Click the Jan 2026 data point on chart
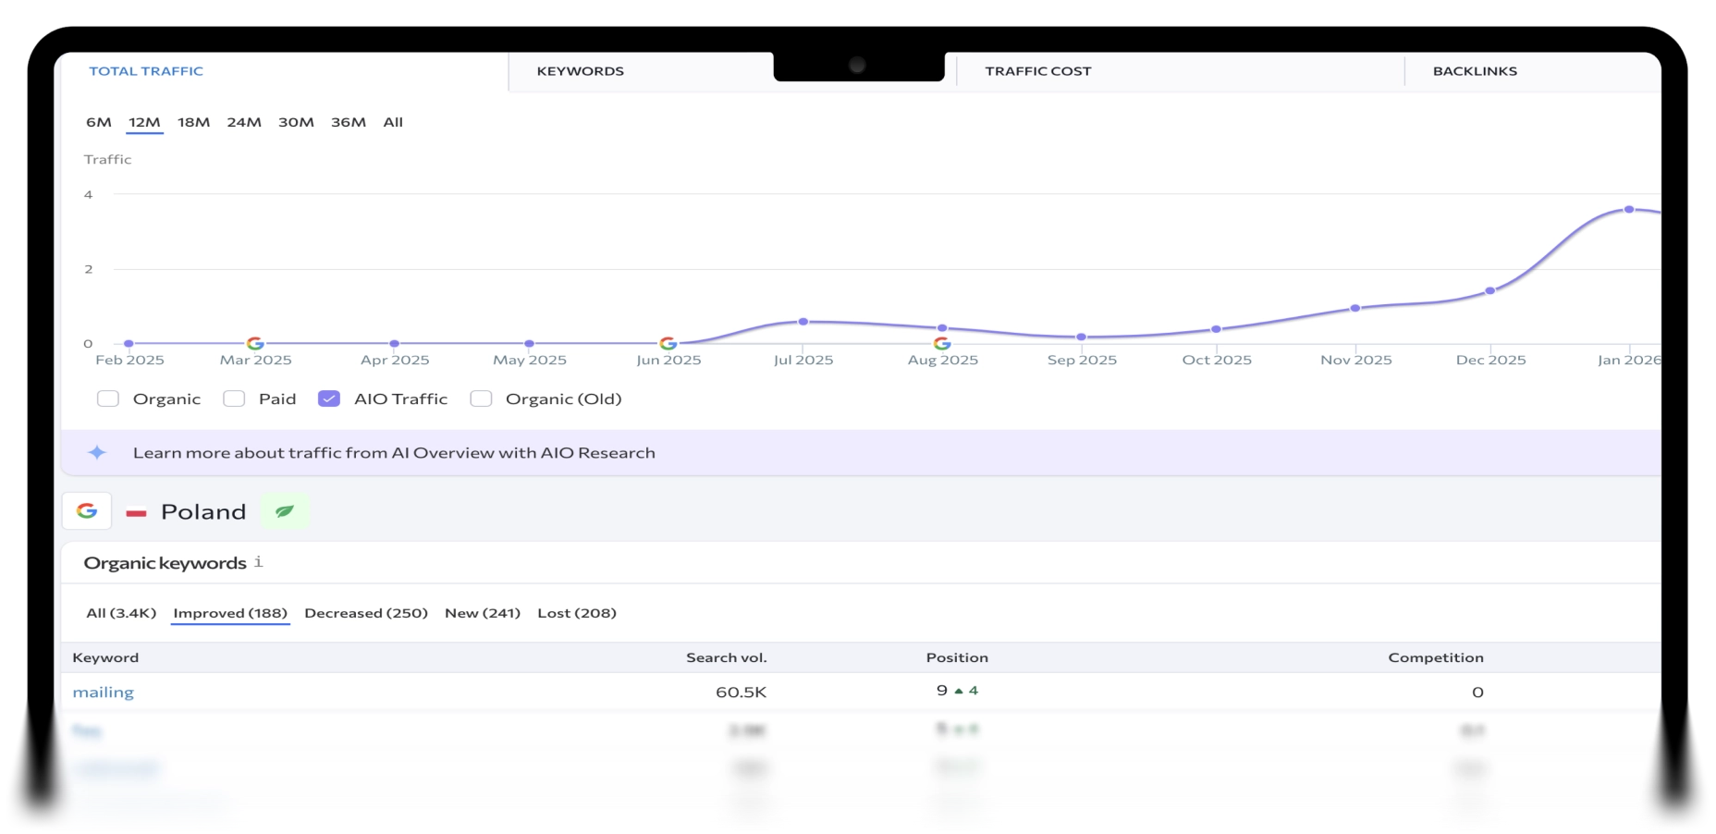1716x834 pixels. 1629,210
